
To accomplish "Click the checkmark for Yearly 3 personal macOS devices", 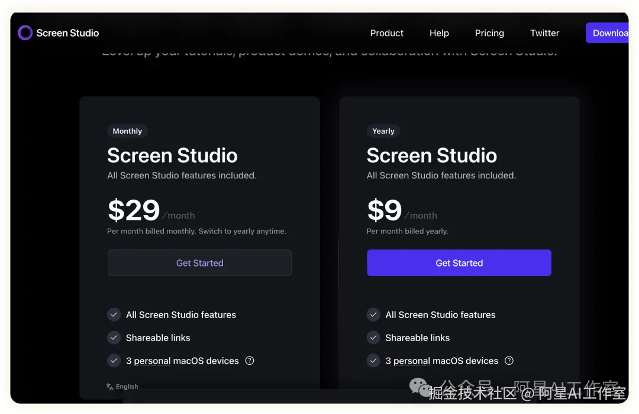I will pos(373,361).
